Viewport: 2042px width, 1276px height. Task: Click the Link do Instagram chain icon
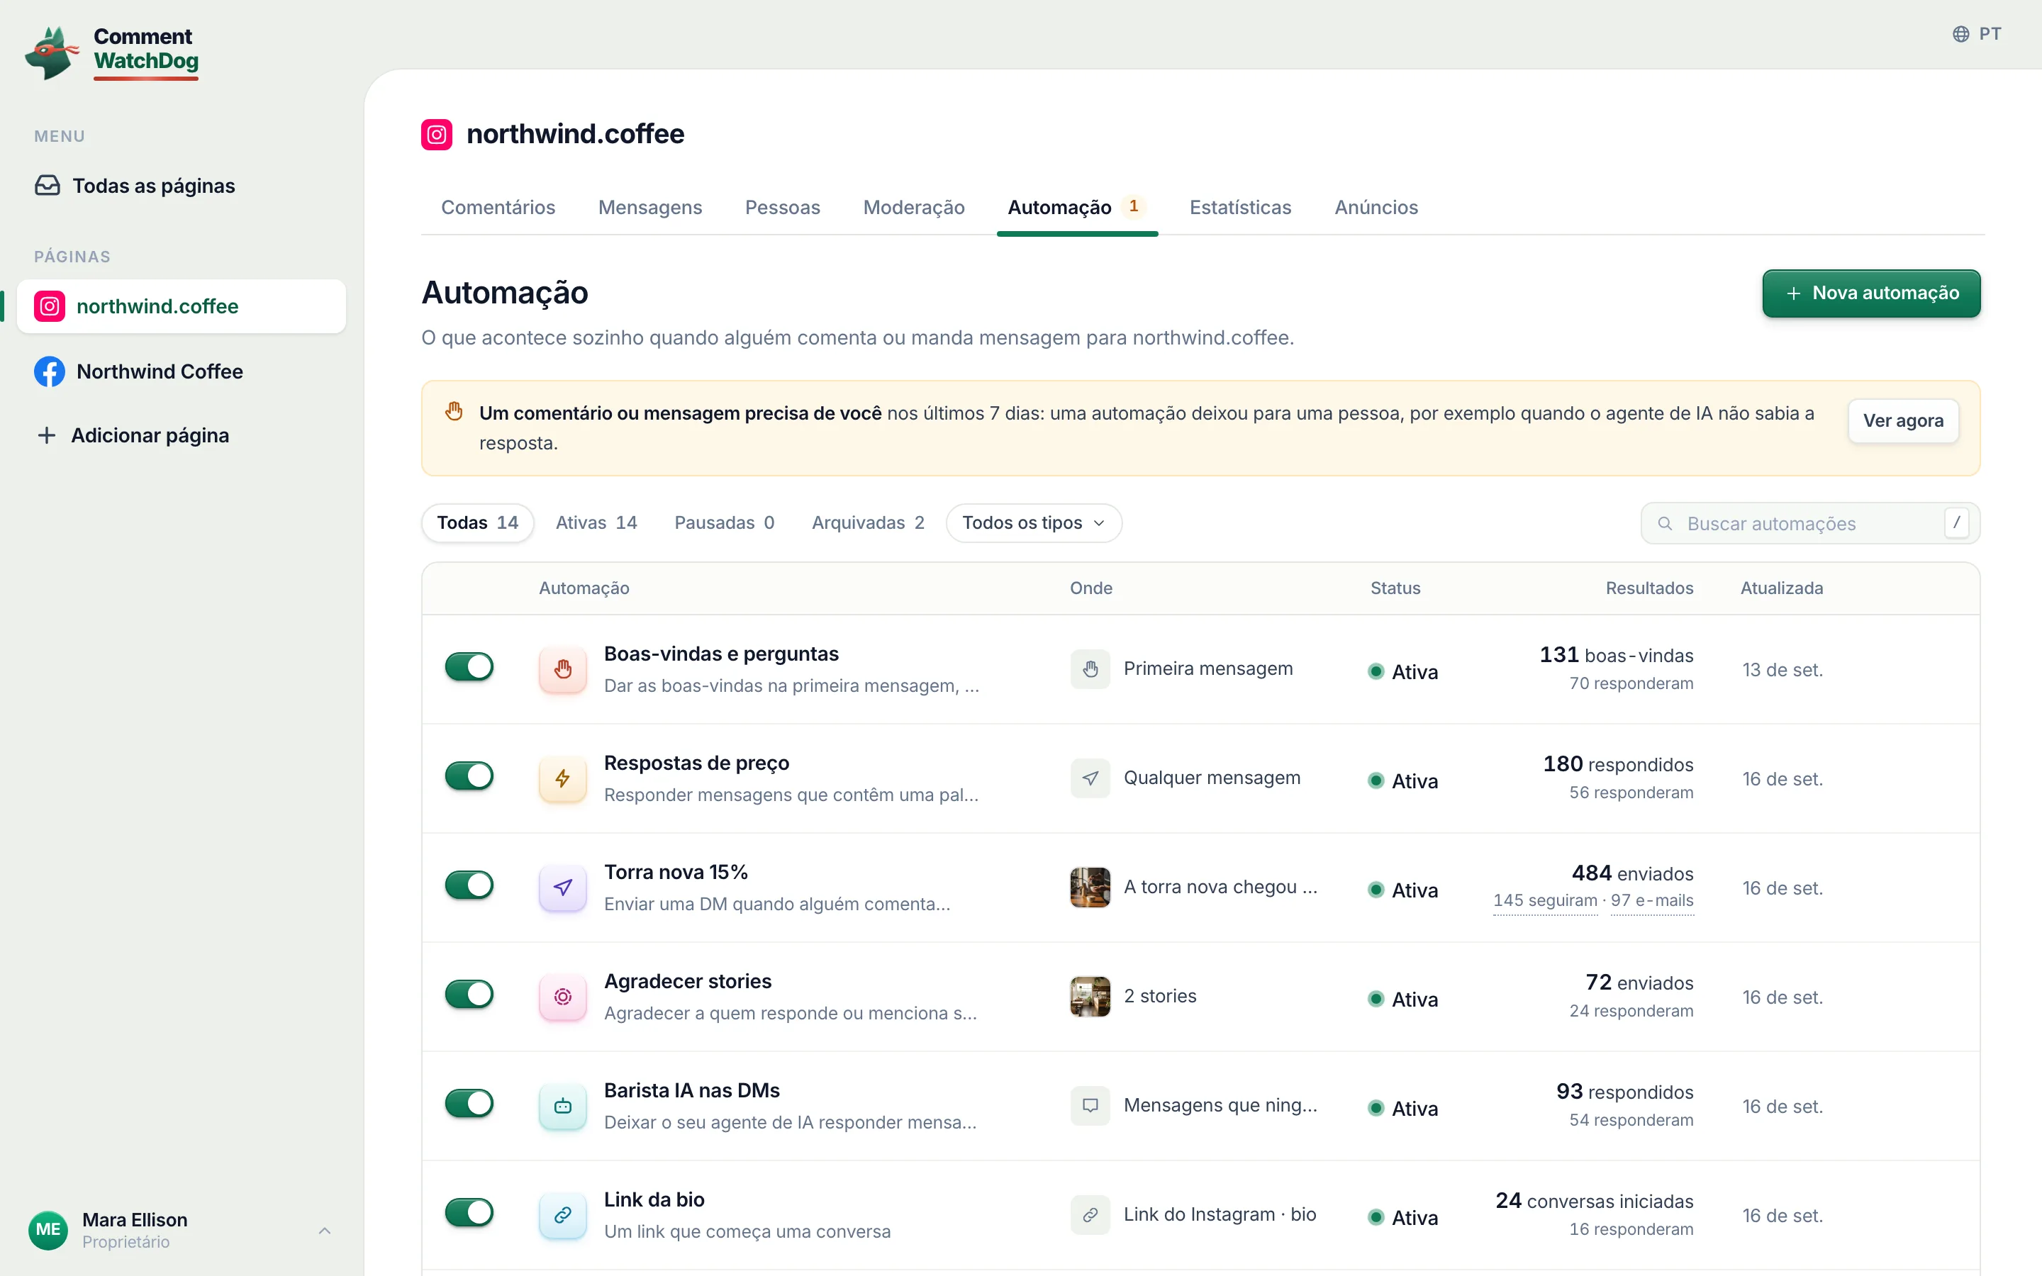1090,1215
